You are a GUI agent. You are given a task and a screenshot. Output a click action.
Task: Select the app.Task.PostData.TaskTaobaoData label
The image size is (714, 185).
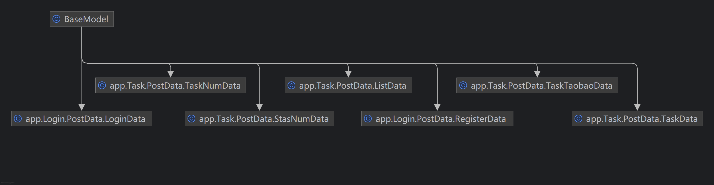[541, 86]
